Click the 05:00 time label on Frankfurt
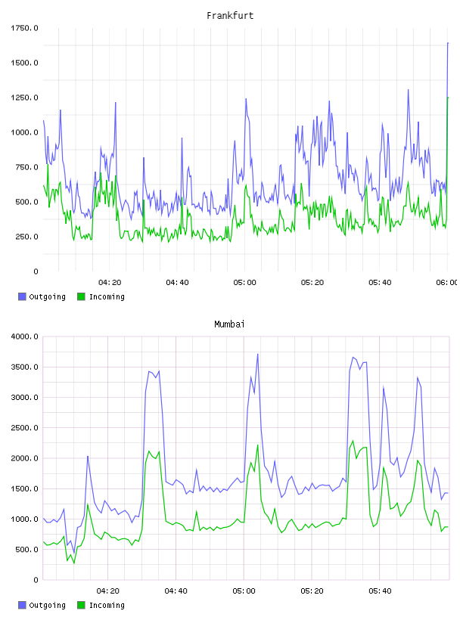 (x=244, y=283)
